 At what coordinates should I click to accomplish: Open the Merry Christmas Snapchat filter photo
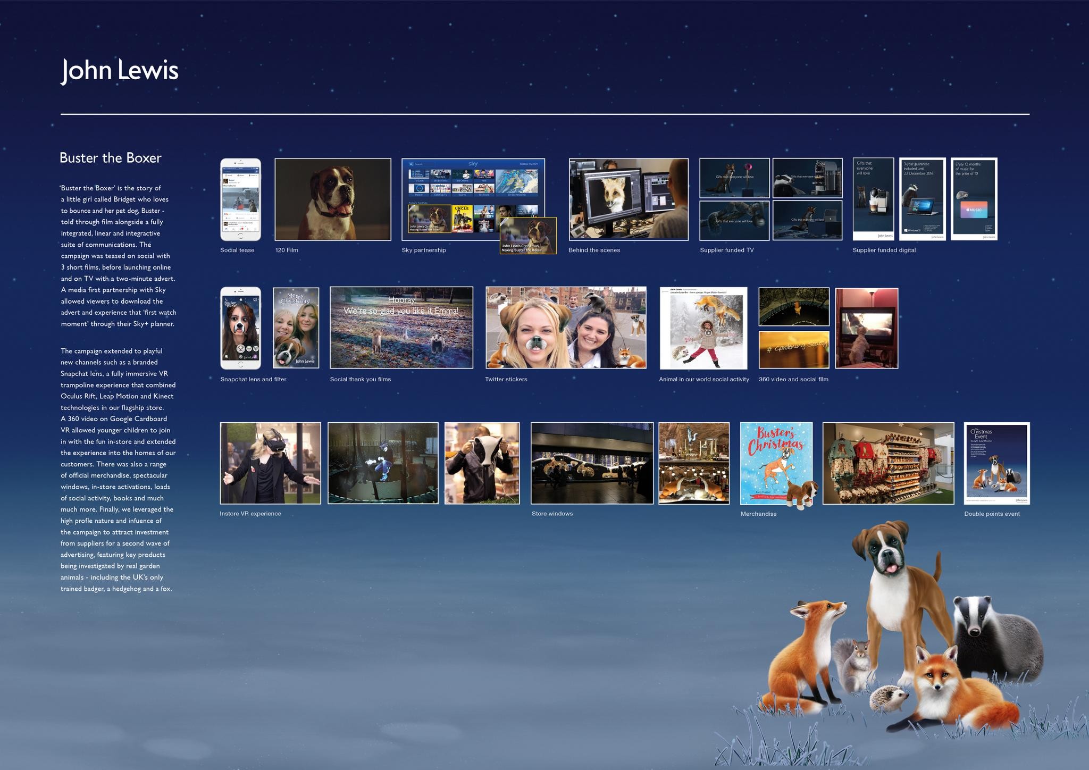(296, 328)
